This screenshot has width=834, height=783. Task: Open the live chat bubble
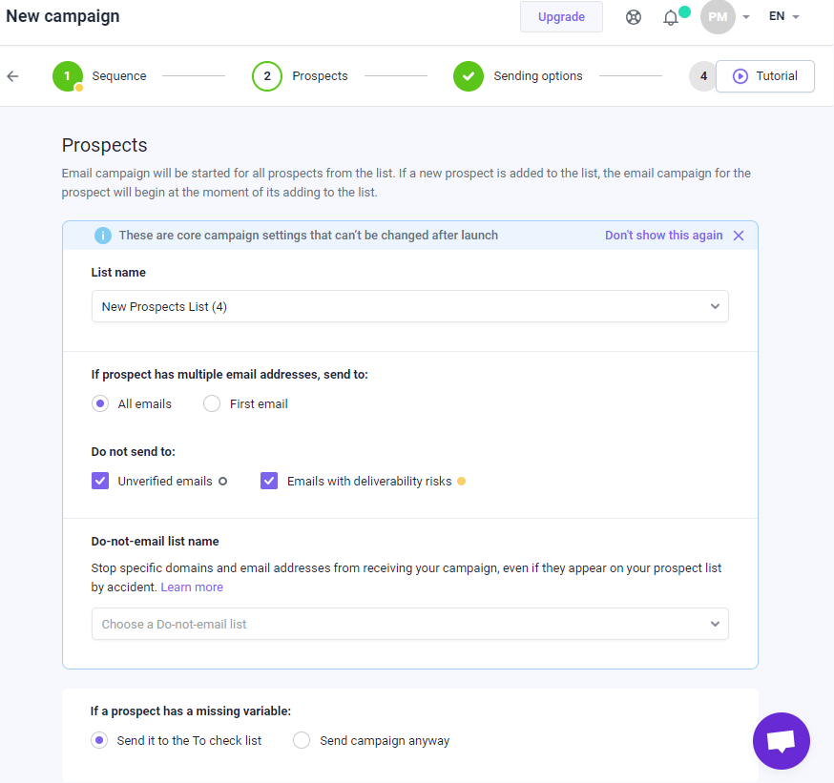tap(781, 740)
